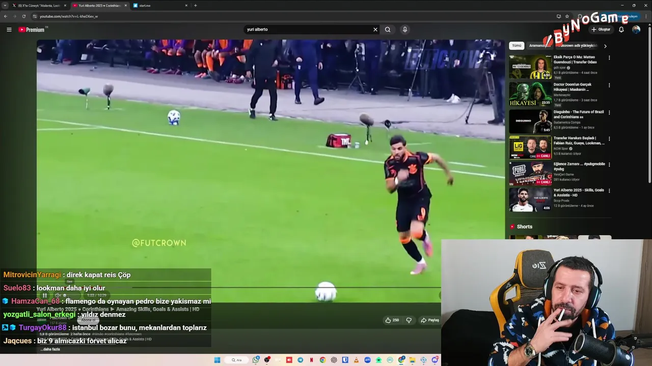This screenshot has height=366, width=652.
Task: Open the notifications bell
Action: coord(621,29)
